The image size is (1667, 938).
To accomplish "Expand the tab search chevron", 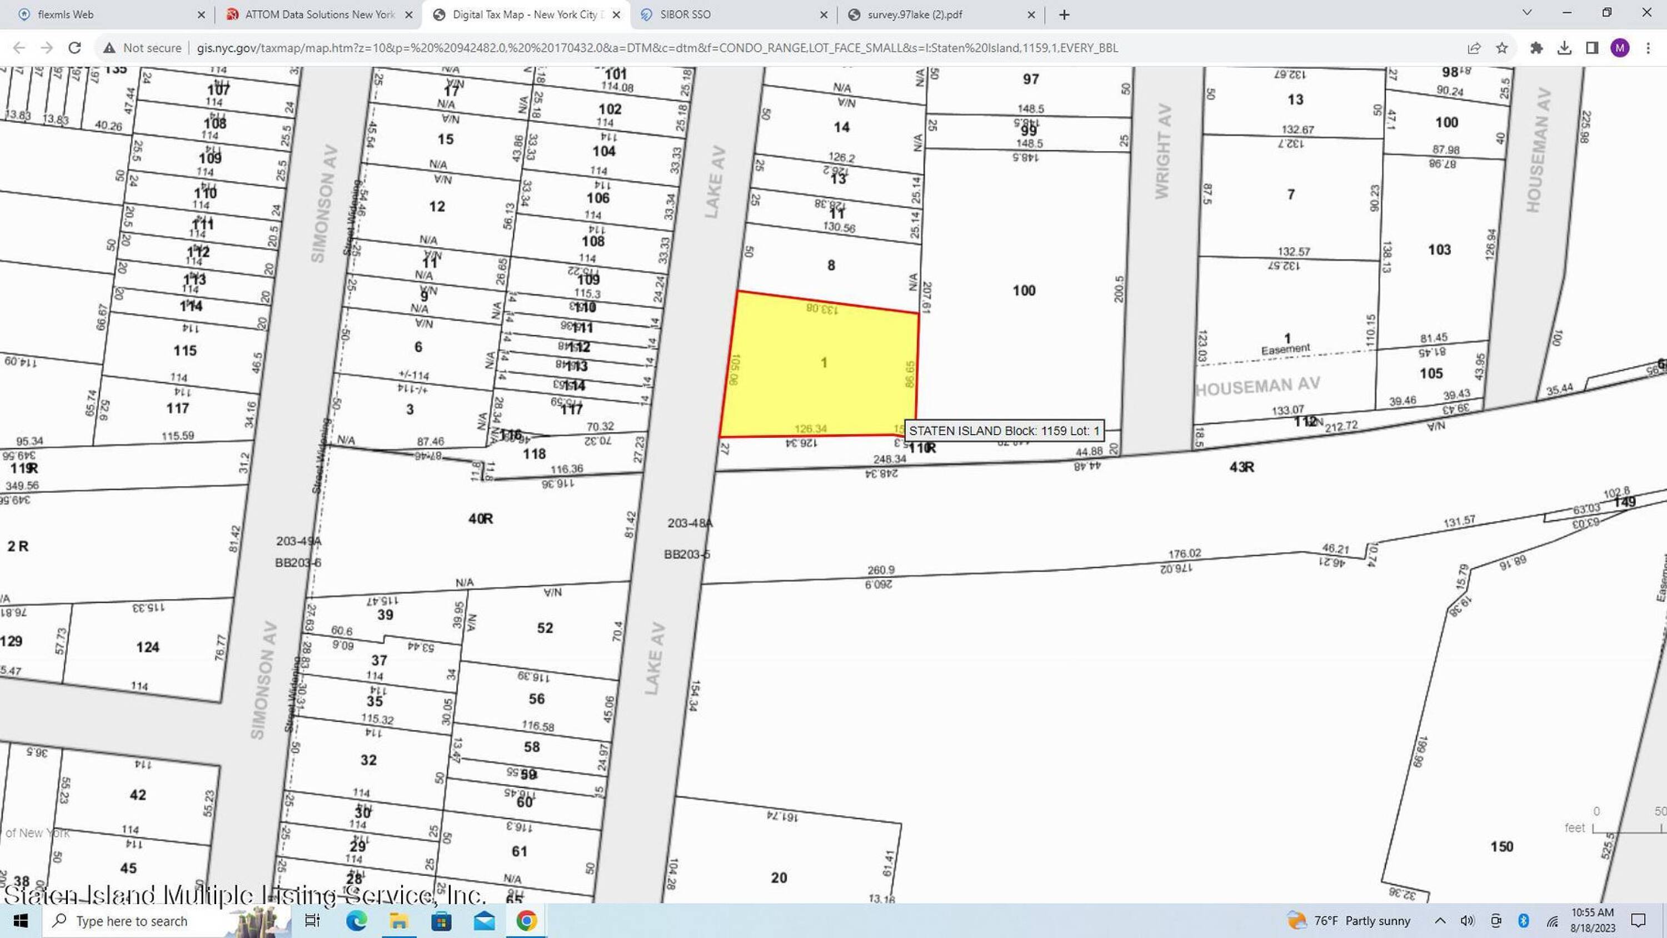I will [1526, 13].
